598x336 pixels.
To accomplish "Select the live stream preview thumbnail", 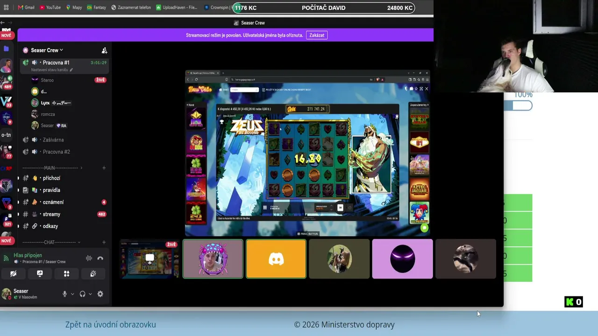I will pyautogui.click(x=149, y=259).
